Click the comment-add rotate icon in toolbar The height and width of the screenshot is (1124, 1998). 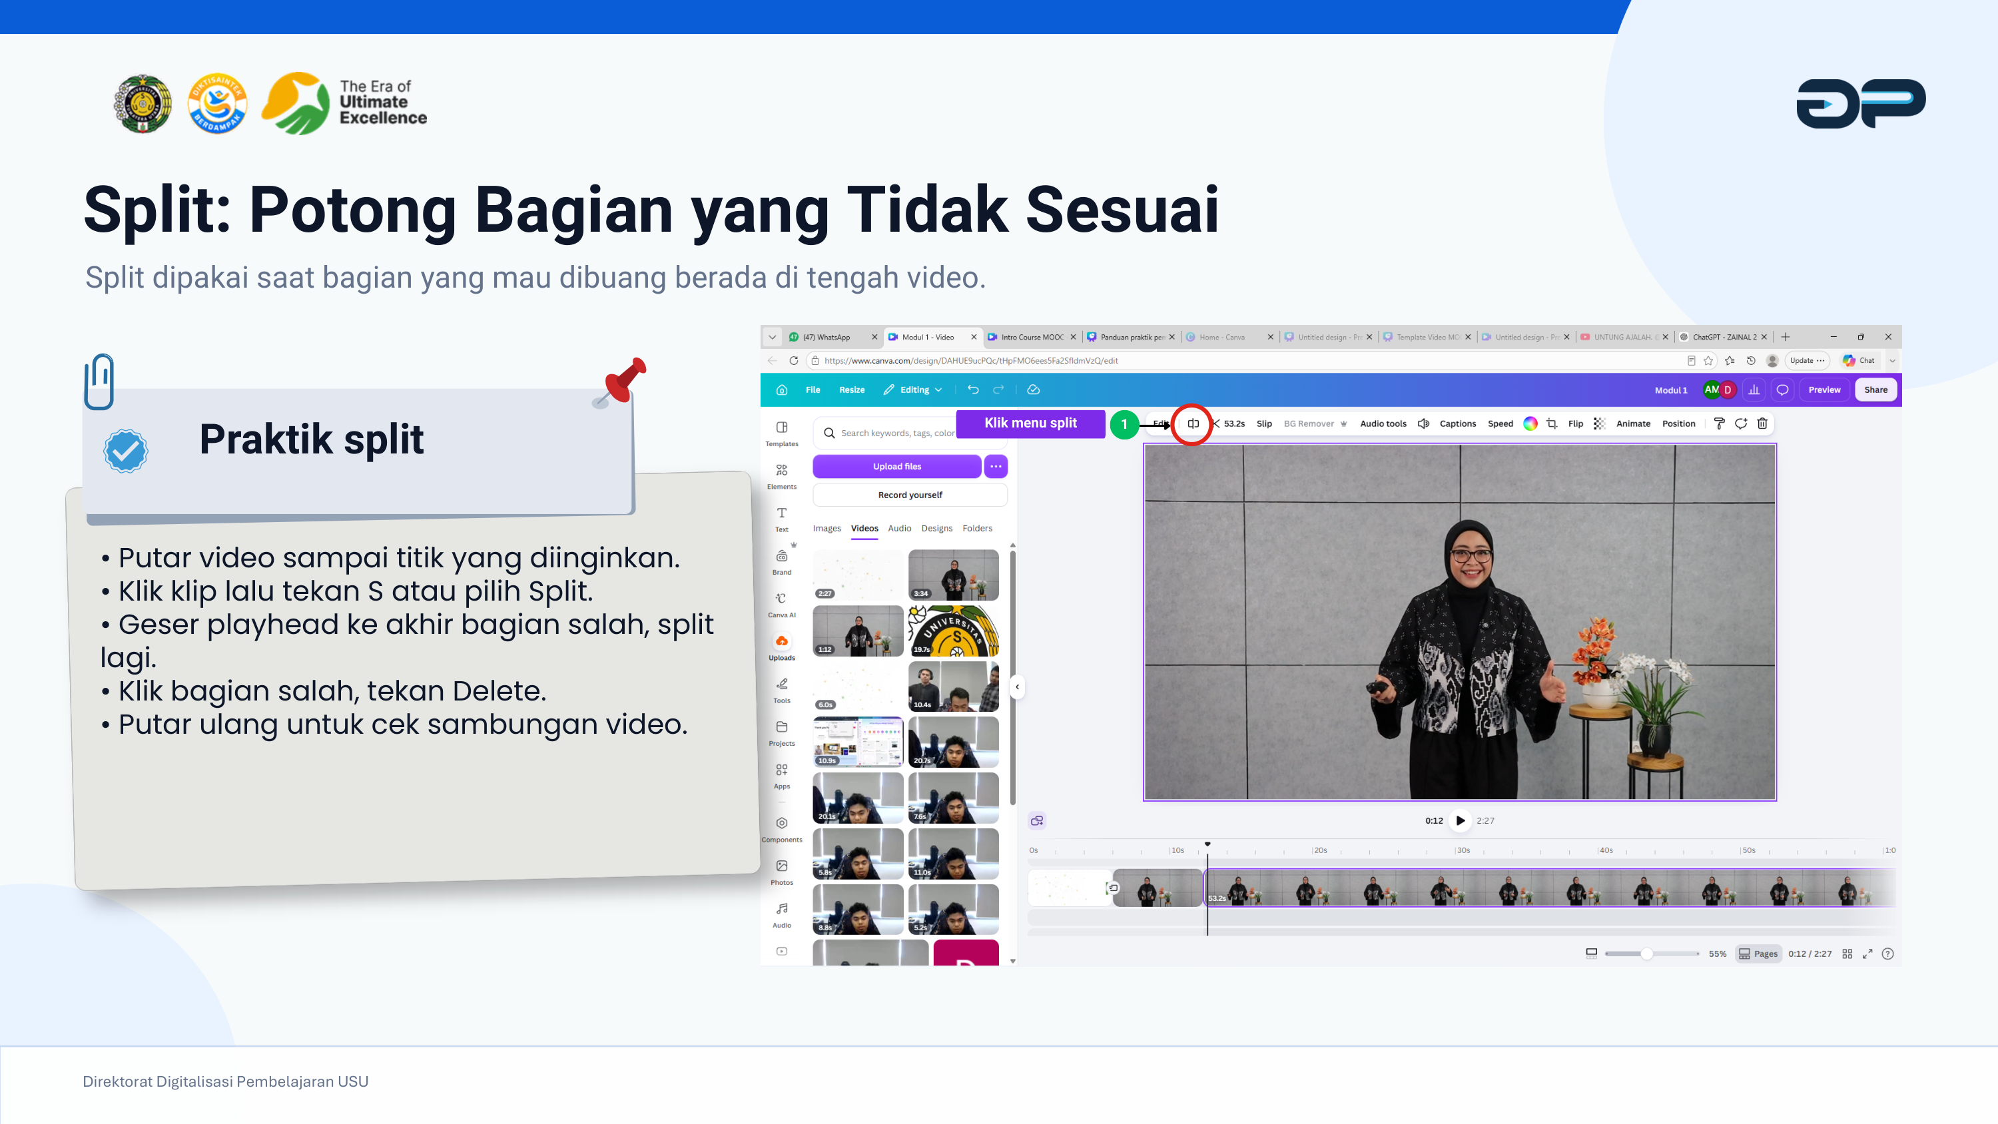click(1740, 423)
